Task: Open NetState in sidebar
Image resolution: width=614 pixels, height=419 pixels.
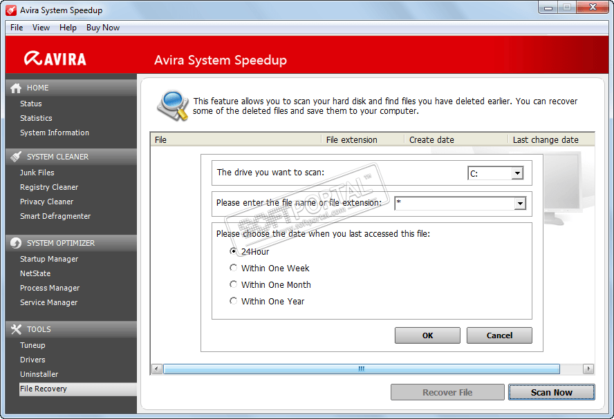Action: pos(35,273)
